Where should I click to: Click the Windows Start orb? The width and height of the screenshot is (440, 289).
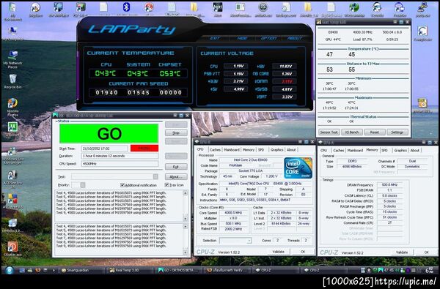(x=9, y=270)
